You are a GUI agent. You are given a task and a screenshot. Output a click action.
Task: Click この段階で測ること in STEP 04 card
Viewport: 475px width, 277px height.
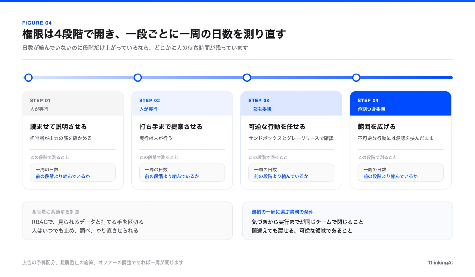377,157
